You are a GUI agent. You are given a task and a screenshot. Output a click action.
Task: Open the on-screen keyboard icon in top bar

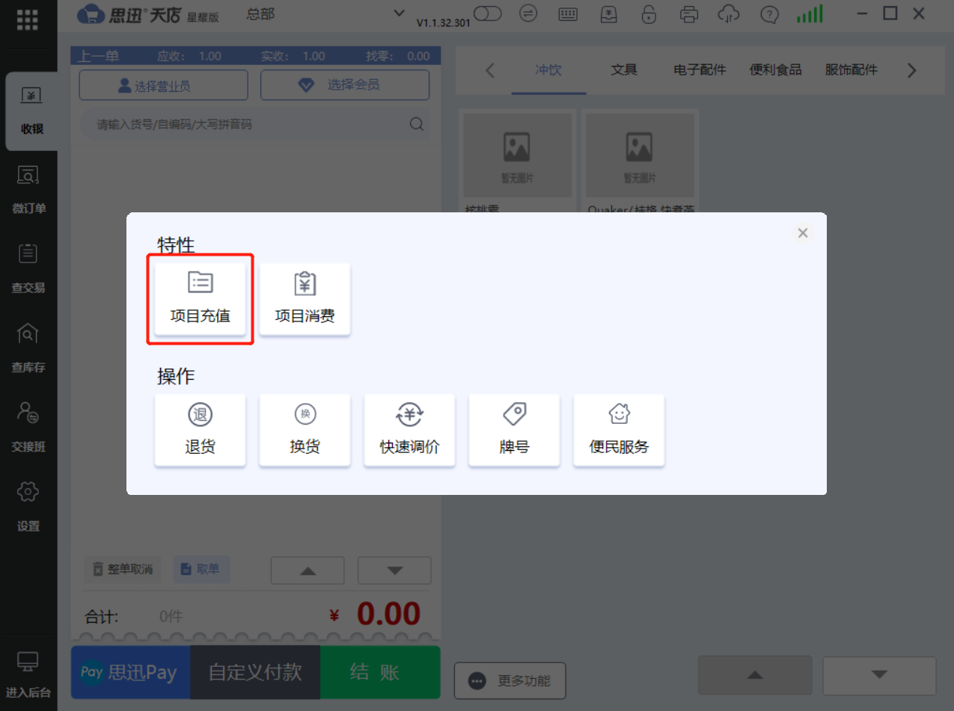click(568, 14)
